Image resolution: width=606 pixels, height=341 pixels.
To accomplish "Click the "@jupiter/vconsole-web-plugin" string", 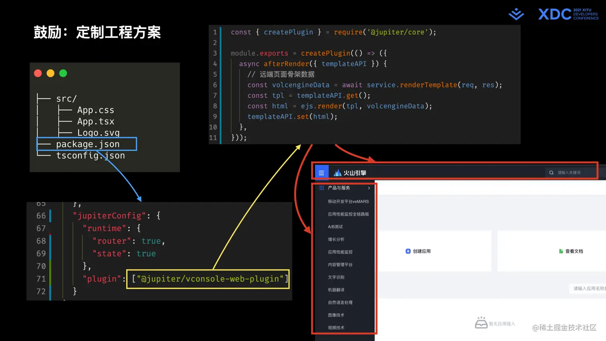I will coord(210,279).
